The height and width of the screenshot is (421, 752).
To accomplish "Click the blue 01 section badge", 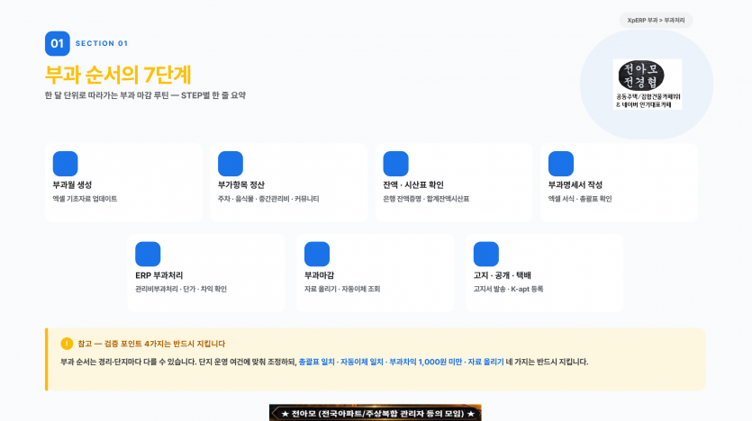I will click(x=58, y=43).
